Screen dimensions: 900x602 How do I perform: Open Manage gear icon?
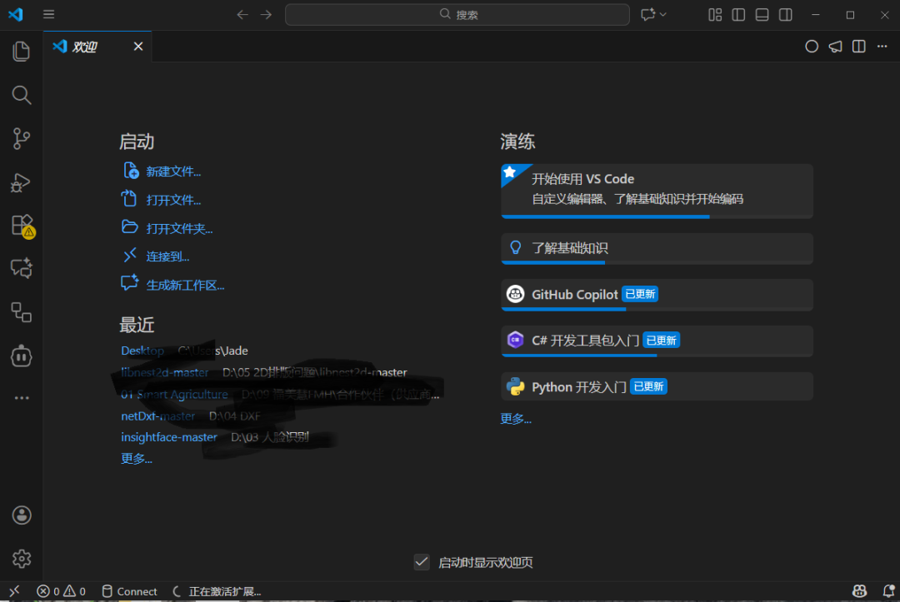(x=21, y=559)
